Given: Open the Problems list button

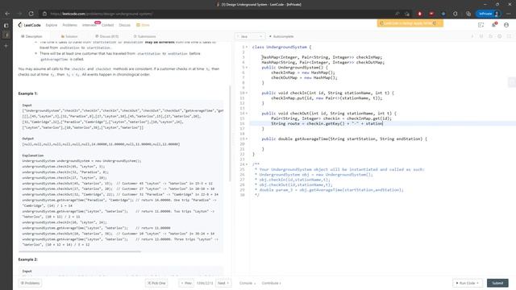Looking at the screenshot, I should pos(30,283).
